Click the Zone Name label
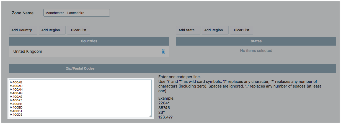The height and width of the screenshot is (124, 341). [x=23, y=13]
